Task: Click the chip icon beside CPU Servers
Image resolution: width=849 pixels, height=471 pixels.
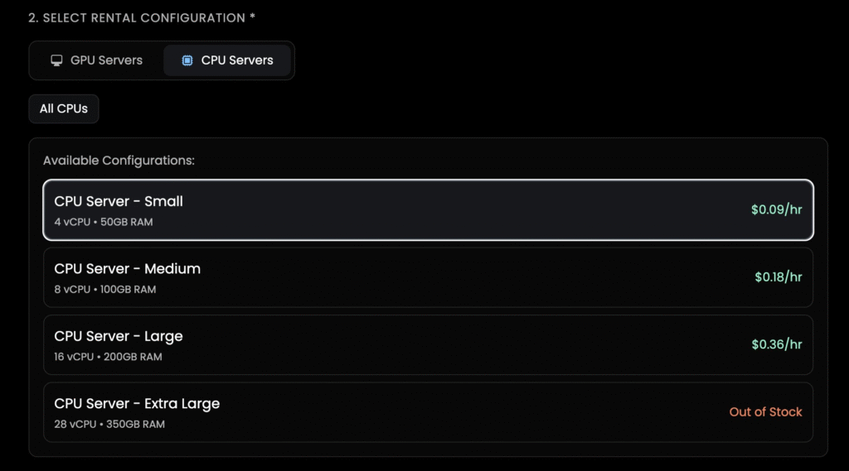Action: tap(187, 60)
